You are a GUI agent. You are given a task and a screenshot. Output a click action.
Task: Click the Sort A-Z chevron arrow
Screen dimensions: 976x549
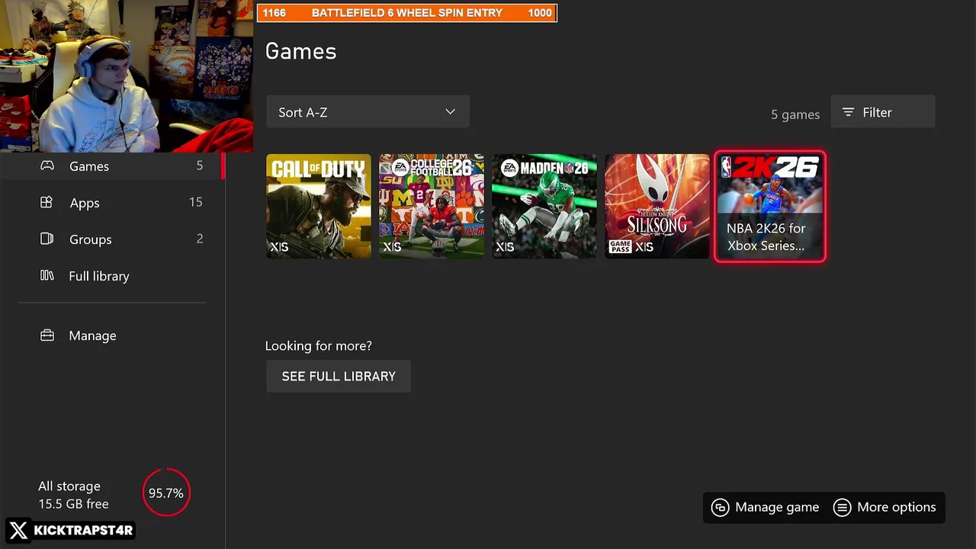click(x=450, y=112)
